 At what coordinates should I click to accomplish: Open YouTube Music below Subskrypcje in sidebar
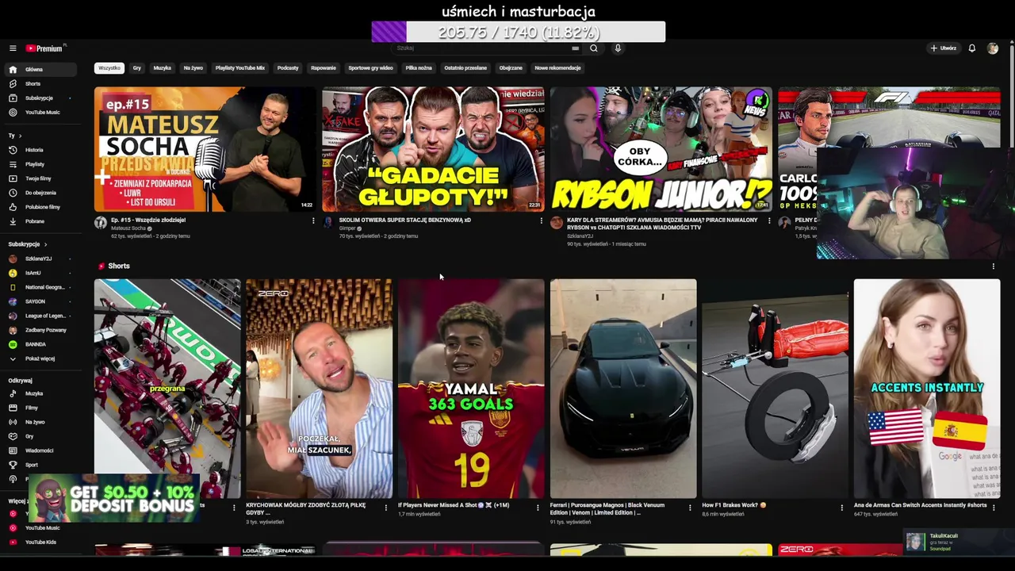point(42,112)
